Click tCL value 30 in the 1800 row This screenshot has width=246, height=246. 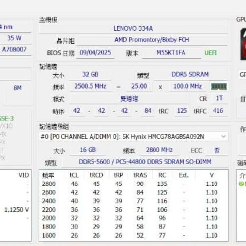tap(74, 227)
